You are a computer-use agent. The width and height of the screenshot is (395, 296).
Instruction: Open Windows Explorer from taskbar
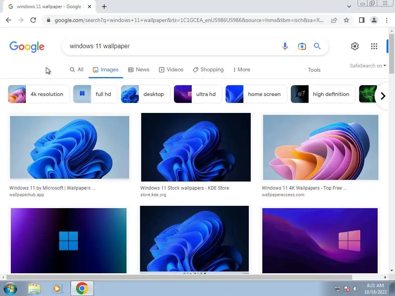click(x=34, y=289)
